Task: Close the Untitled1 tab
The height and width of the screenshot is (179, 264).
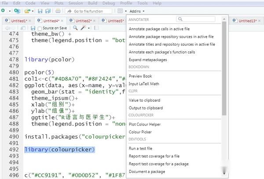Action: tap(29, 21)
